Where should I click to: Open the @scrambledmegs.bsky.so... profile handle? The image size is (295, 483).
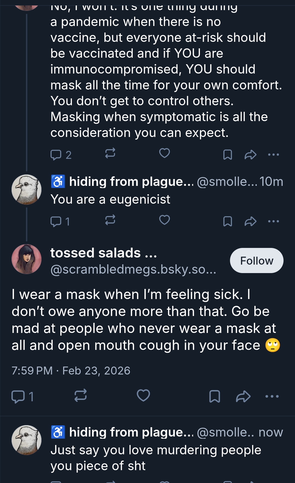pos(133,270)
